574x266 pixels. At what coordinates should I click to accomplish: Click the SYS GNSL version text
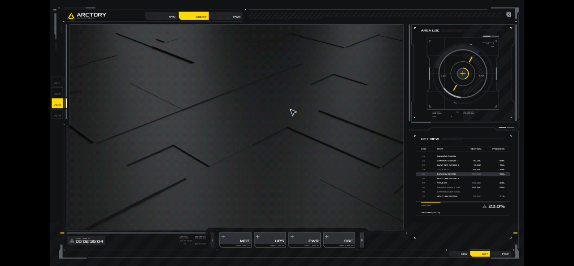(430, 212)
